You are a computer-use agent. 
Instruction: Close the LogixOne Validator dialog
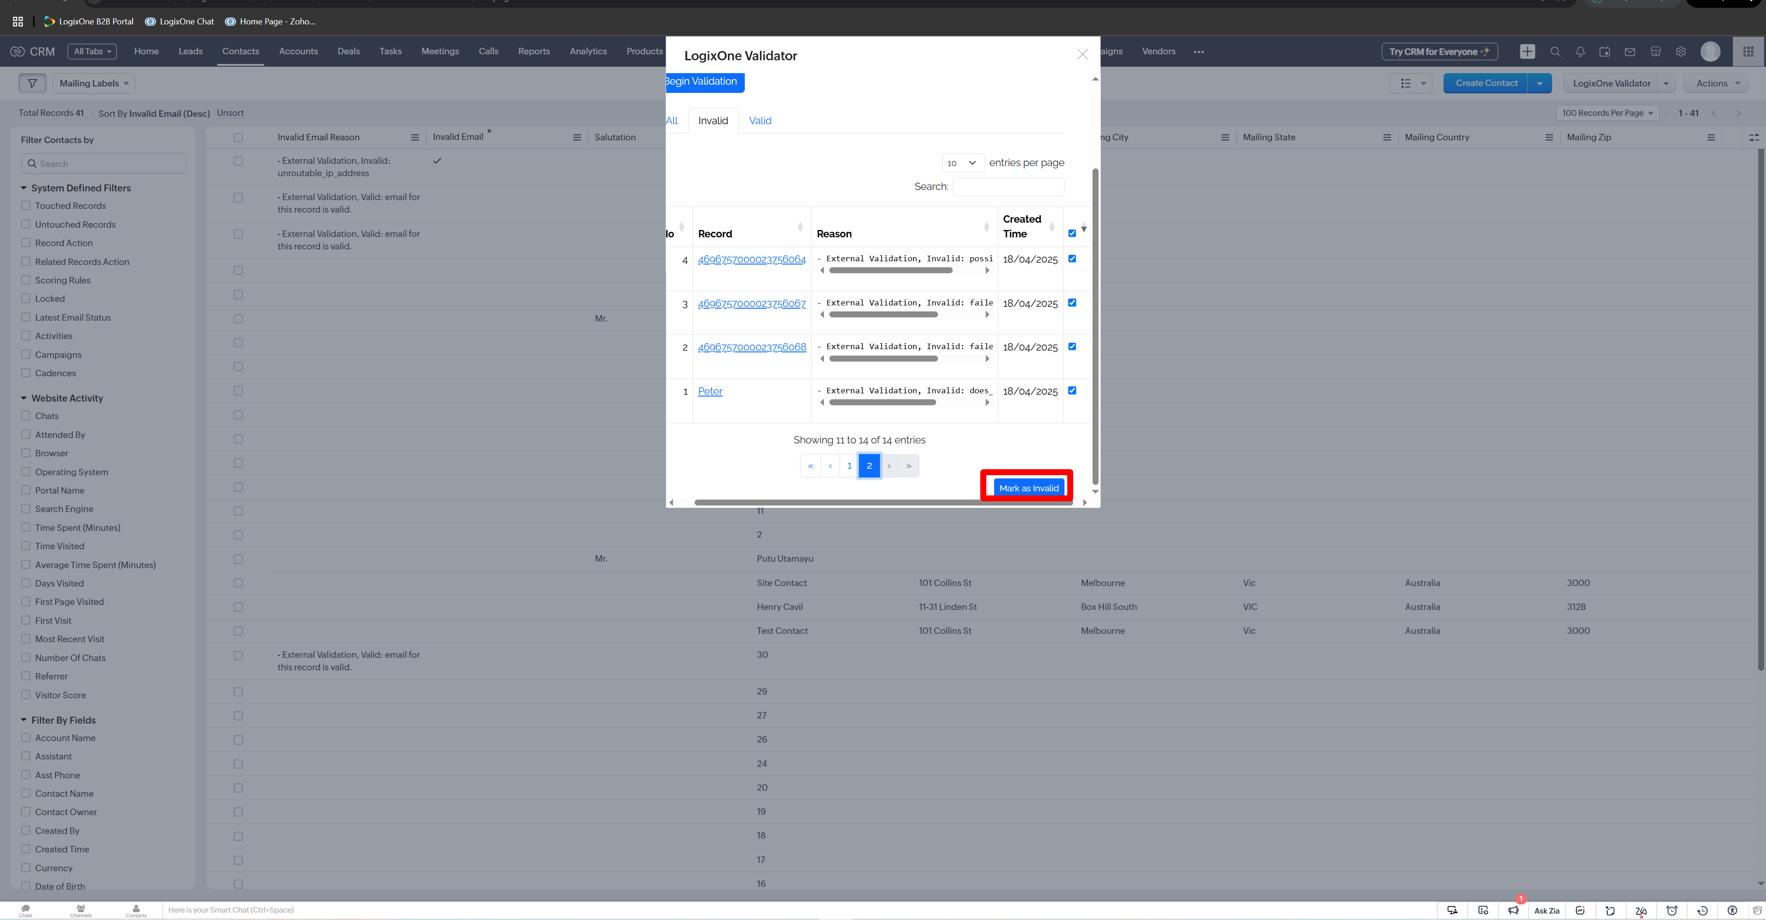coord(1082,54)
